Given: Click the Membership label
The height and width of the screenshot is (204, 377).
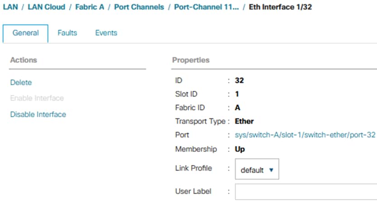Looking at the screenshot, I should (x=196, y=149).
